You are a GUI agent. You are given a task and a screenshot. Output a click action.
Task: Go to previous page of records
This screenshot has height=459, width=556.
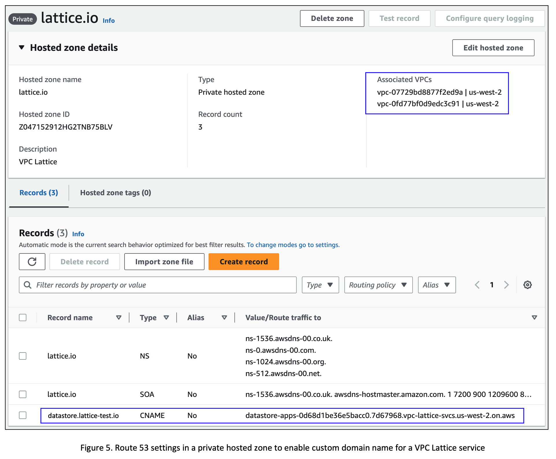click(x=477, y=285)
